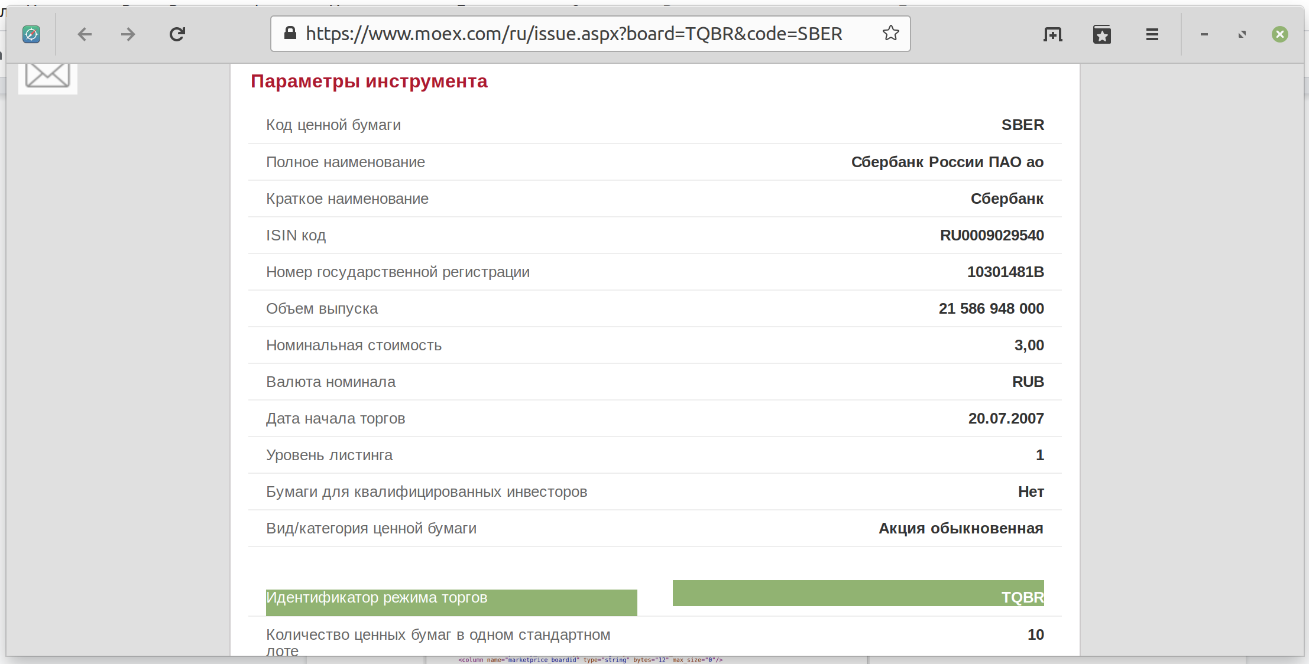
Task: Click the browser logo icon beside the toolbar
Action: pyautogui.click(x=31, y=34)
